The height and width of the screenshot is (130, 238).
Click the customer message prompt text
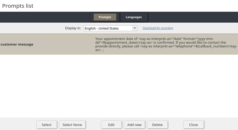161,44
